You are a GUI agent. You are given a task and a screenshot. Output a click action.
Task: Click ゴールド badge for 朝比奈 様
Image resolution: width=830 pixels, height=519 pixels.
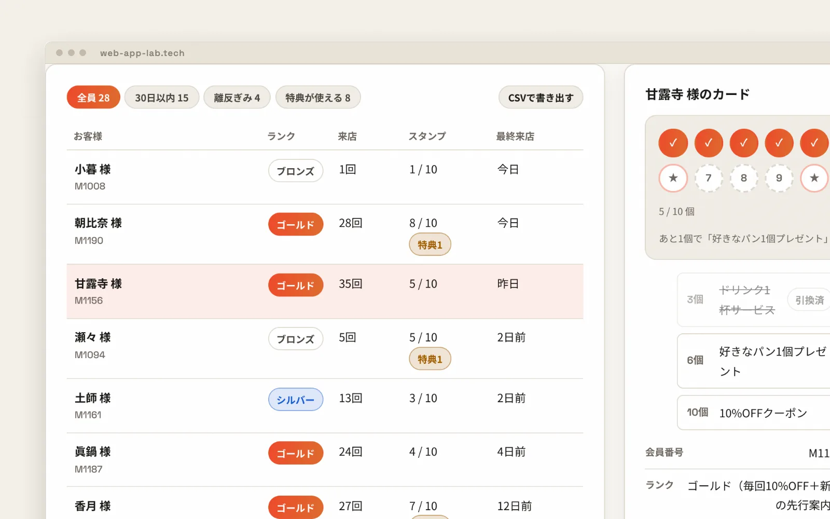tap(296, 224)
